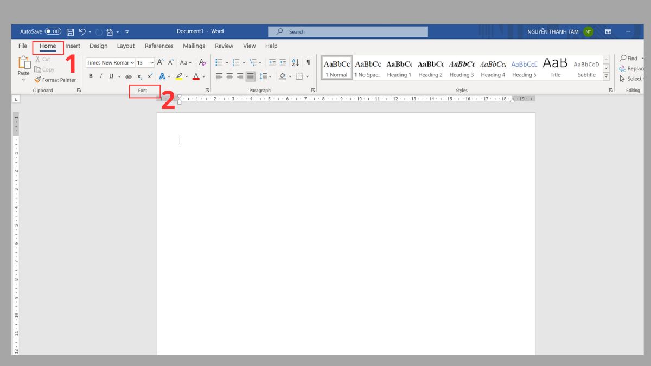Select the Strikethrough icon
651x366 pixels.
pyautogui.click(x=127, y=75)
